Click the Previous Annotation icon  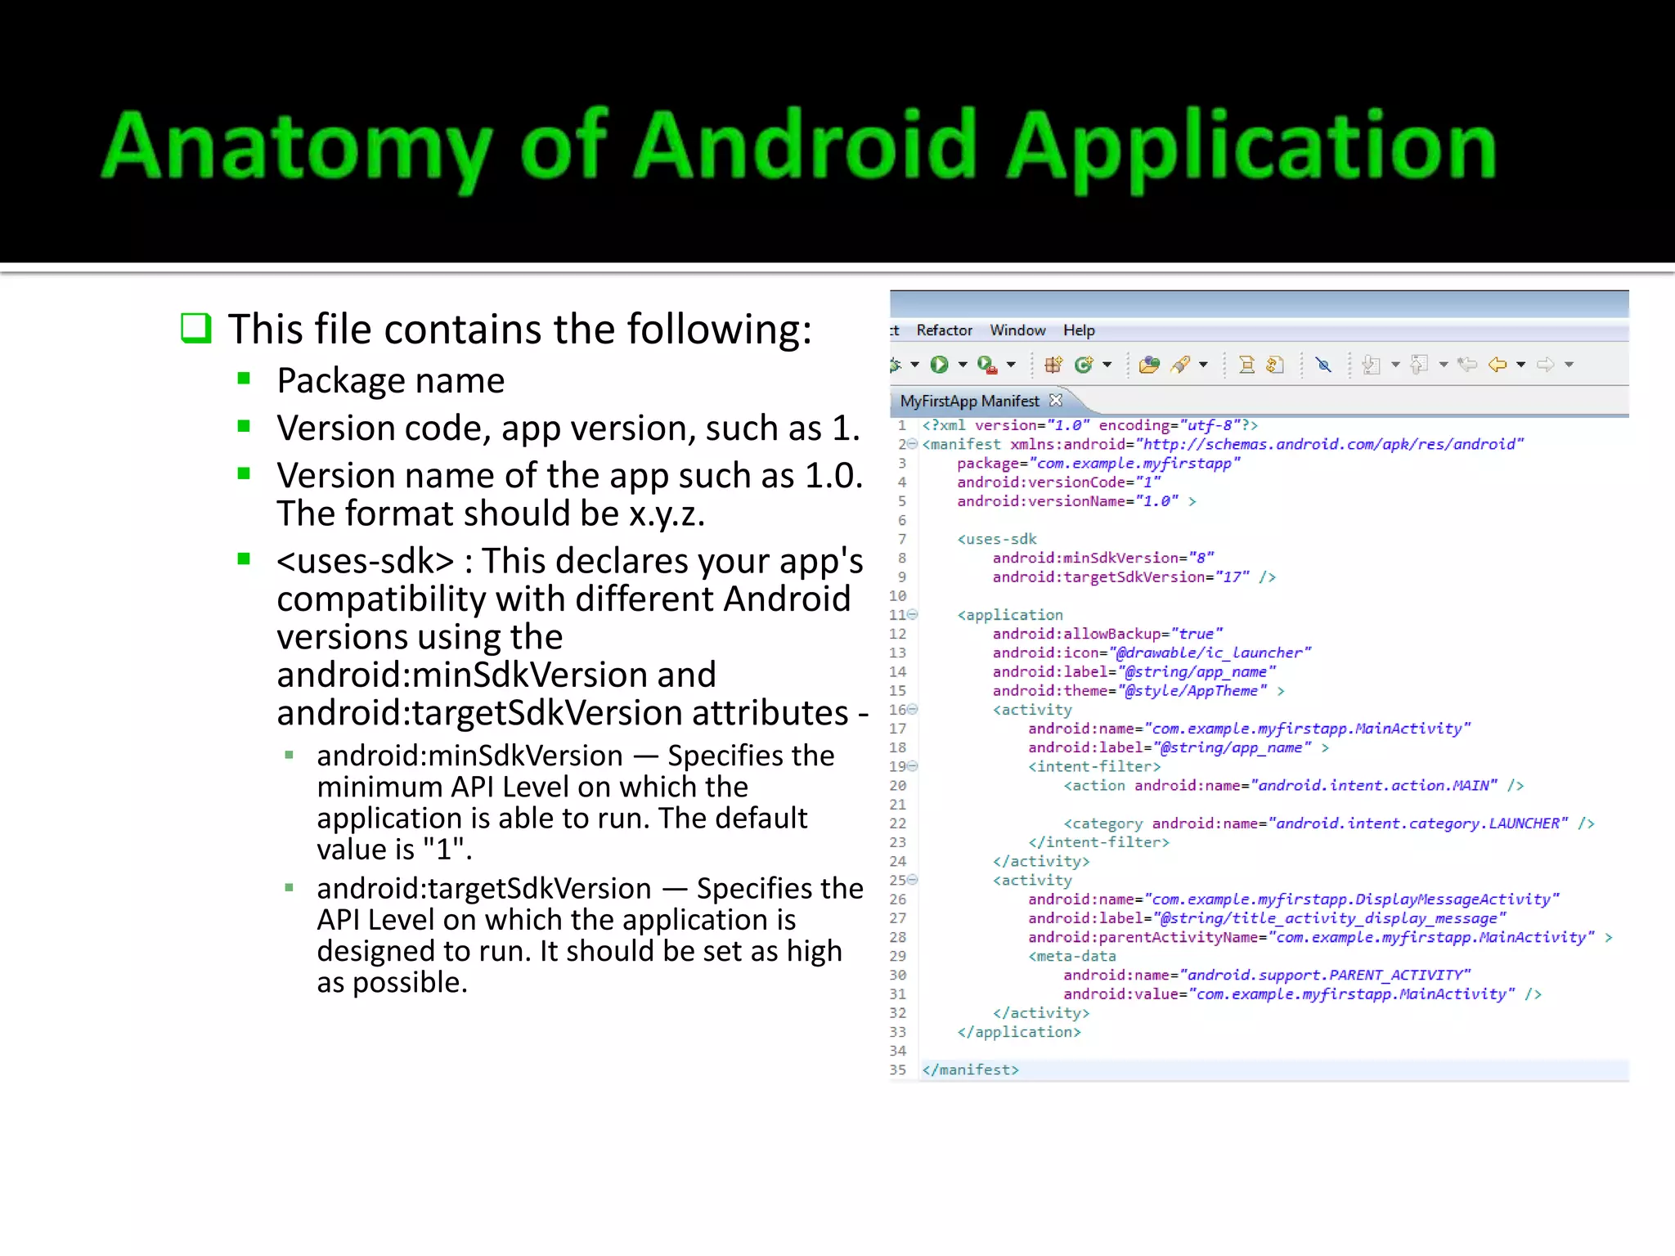coord(1420,365)
